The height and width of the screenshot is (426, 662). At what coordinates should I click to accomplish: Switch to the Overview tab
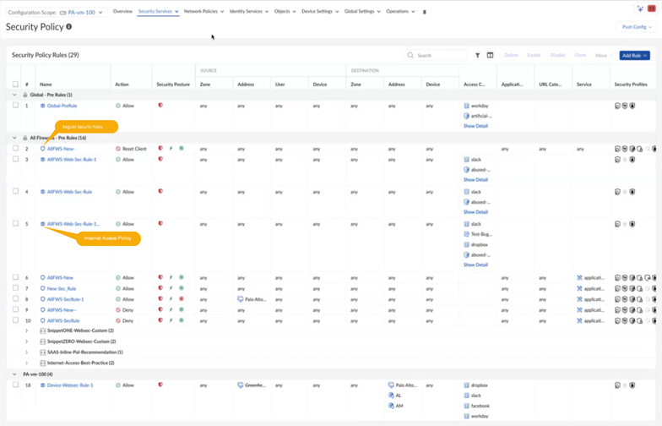pos(122,12)
